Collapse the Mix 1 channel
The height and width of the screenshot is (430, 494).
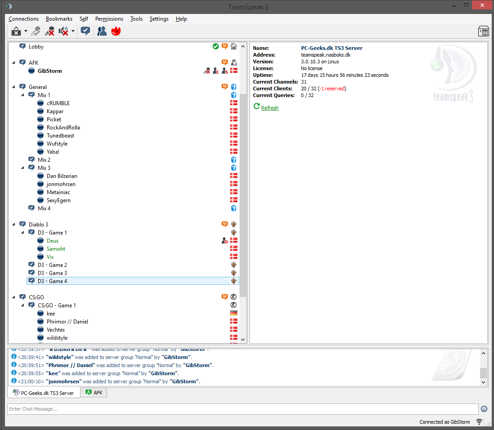[22, 95]
